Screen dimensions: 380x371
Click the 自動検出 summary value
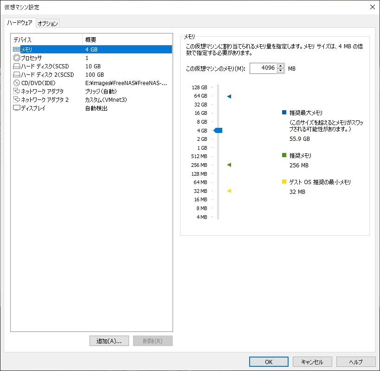click(96, 108)
